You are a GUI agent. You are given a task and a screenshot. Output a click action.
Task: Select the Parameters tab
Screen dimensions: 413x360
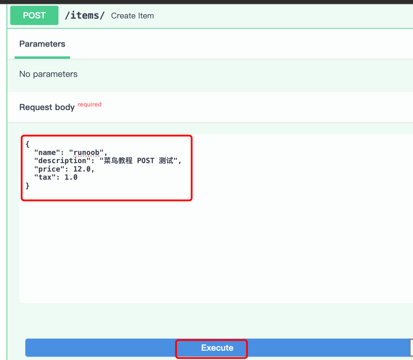coord(42,44)
